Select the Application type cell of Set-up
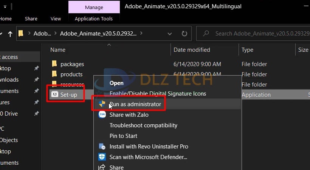Screen dimensions: 310x170 pos(256,95)
